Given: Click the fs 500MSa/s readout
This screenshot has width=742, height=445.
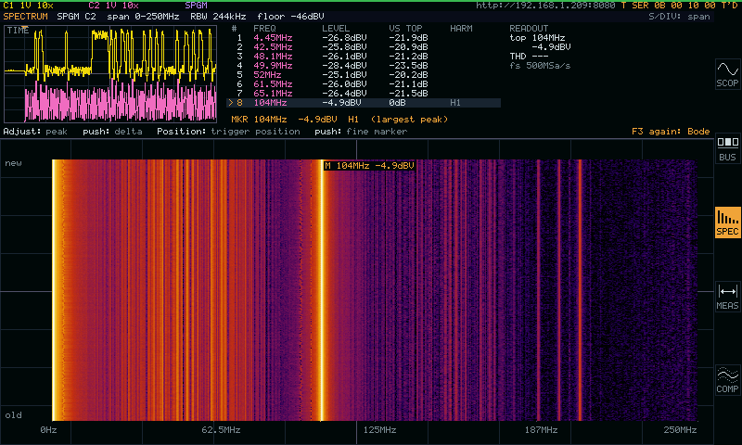Looking at the screenshot, I should (x=540, y=65).
